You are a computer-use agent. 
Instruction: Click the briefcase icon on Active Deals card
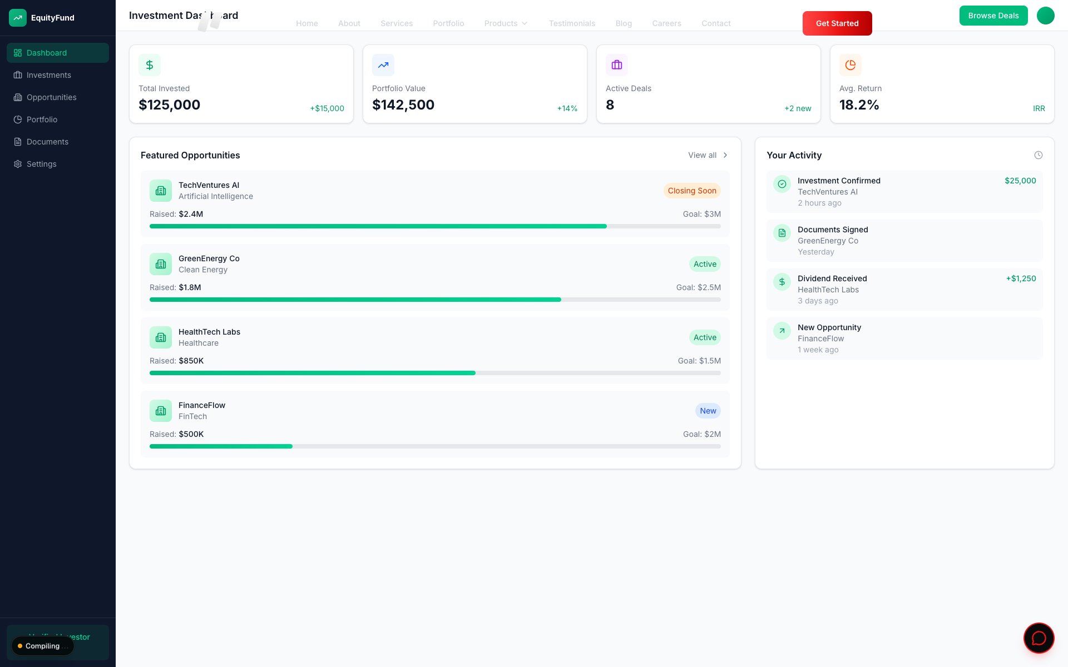[x=617, y=65]
